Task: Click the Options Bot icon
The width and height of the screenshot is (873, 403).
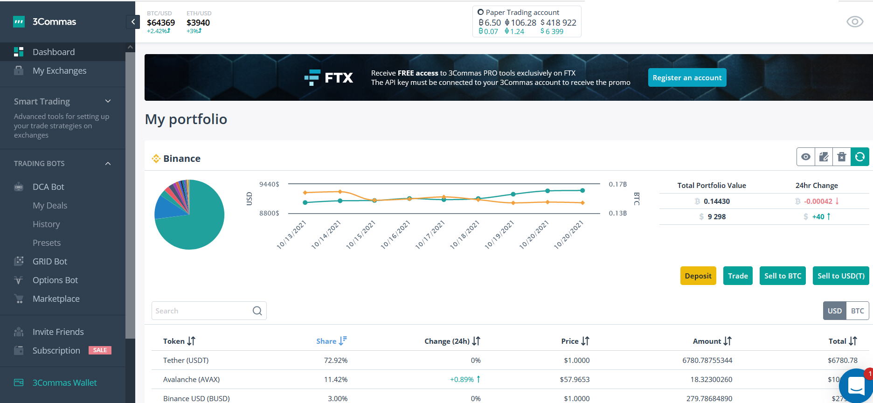Action: [x=19, y=280]
